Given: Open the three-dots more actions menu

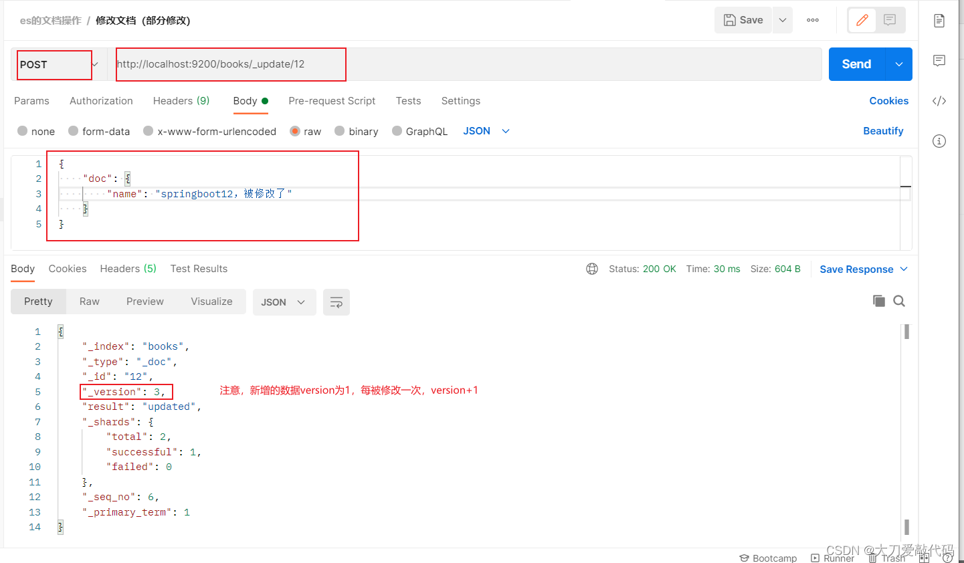Looking at the screenshot, I should pyautogui.click(x=813, y=20).
